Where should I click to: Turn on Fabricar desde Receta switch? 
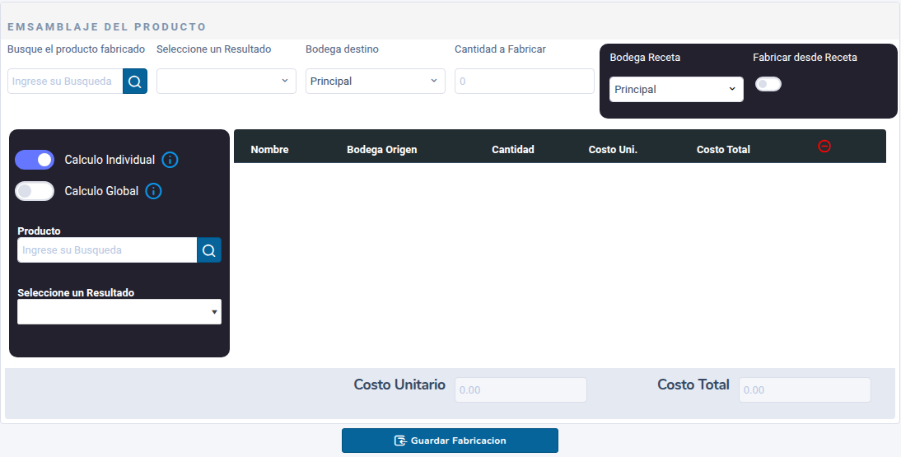(768, 84)
